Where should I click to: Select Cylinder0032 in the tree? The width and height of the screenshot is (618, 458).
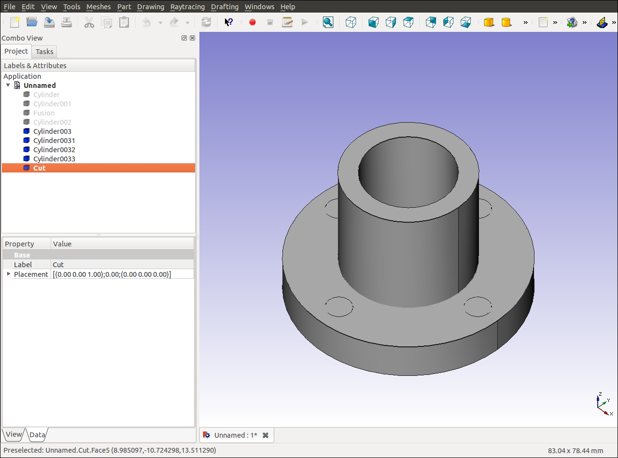(x=54, y=150)
